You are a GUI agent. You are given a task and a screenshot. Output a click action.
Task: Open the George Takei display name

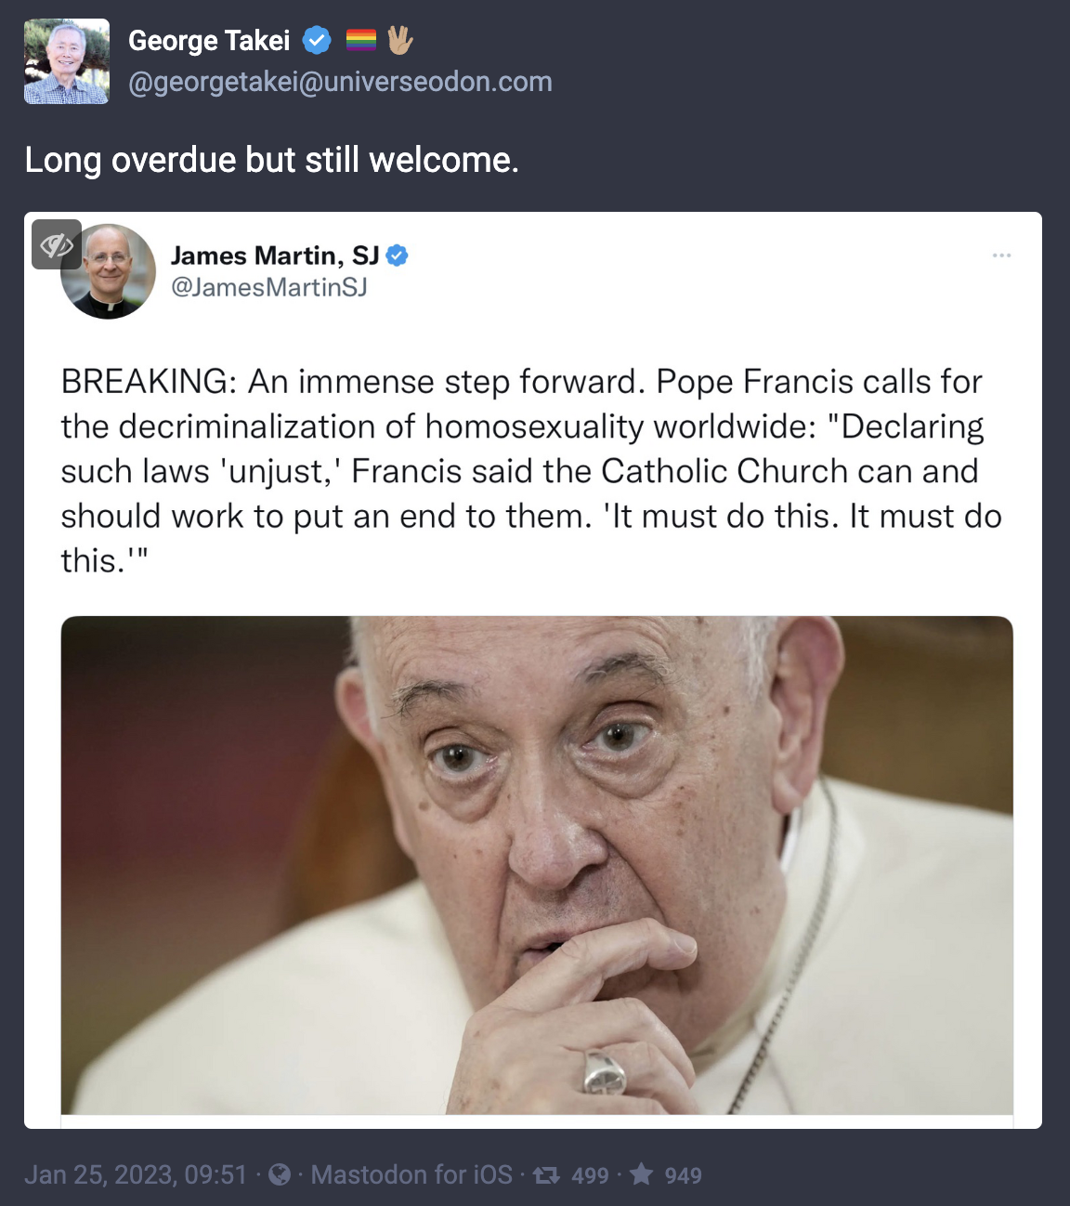pos(209,41)
